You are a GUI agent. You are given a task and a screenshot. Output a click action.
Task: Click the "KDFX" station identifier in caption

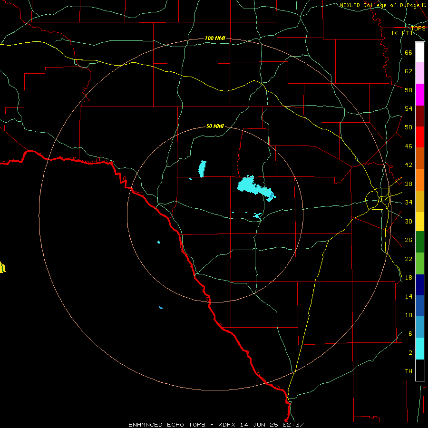pos(228,425)
